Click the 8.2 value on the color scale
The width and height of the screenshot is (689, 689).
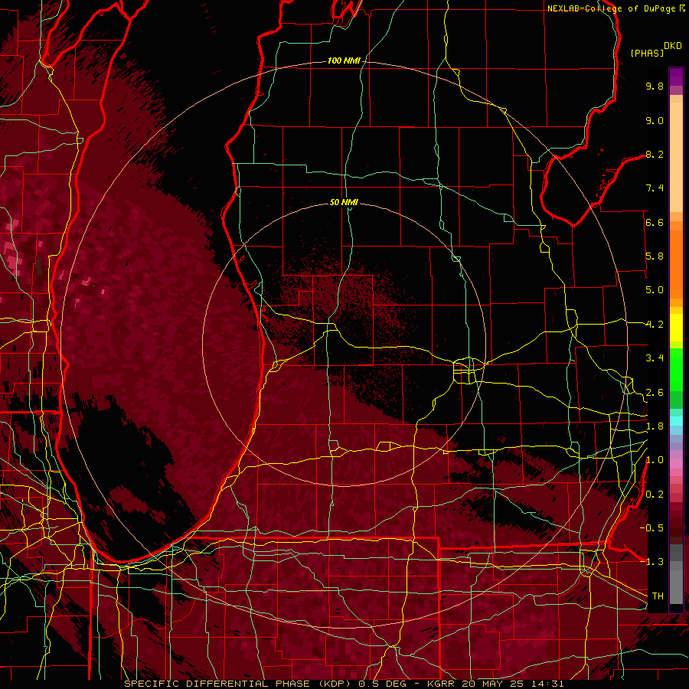[655, 154]
